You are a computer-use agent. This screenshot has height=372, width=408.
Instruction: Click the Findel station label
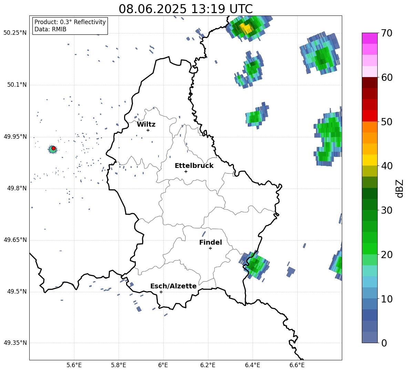211,242
